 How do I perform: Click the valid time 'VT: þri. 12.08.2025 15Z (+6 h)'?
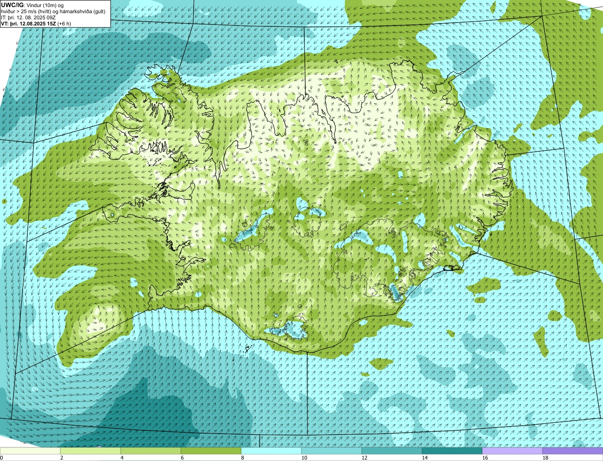coord(36,24)
